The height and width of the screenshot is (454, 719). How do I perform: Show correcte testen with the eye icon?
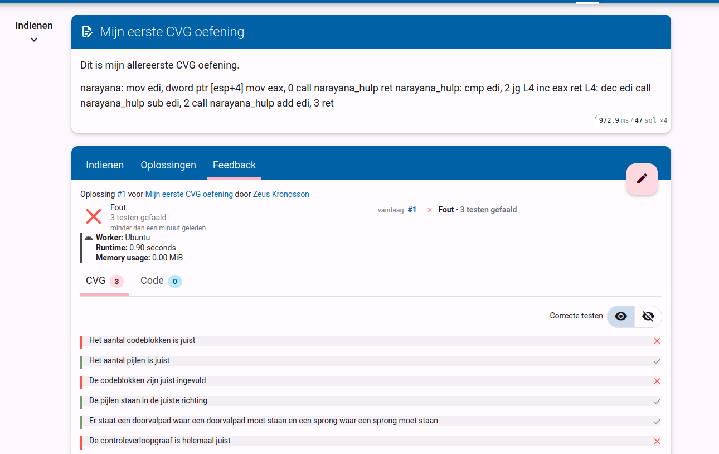(x=620, y=316)
